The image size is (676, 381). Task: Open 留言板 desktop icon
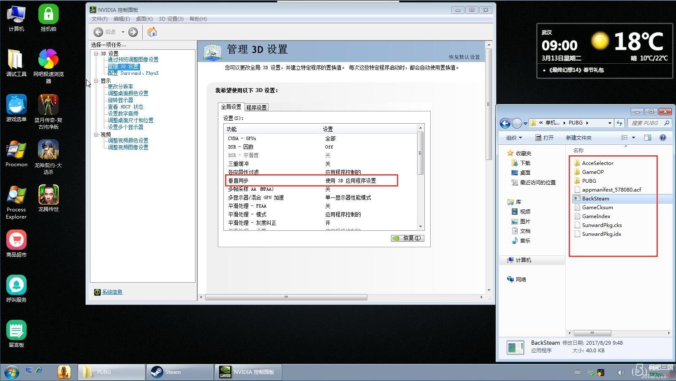[x=16, y=334]
